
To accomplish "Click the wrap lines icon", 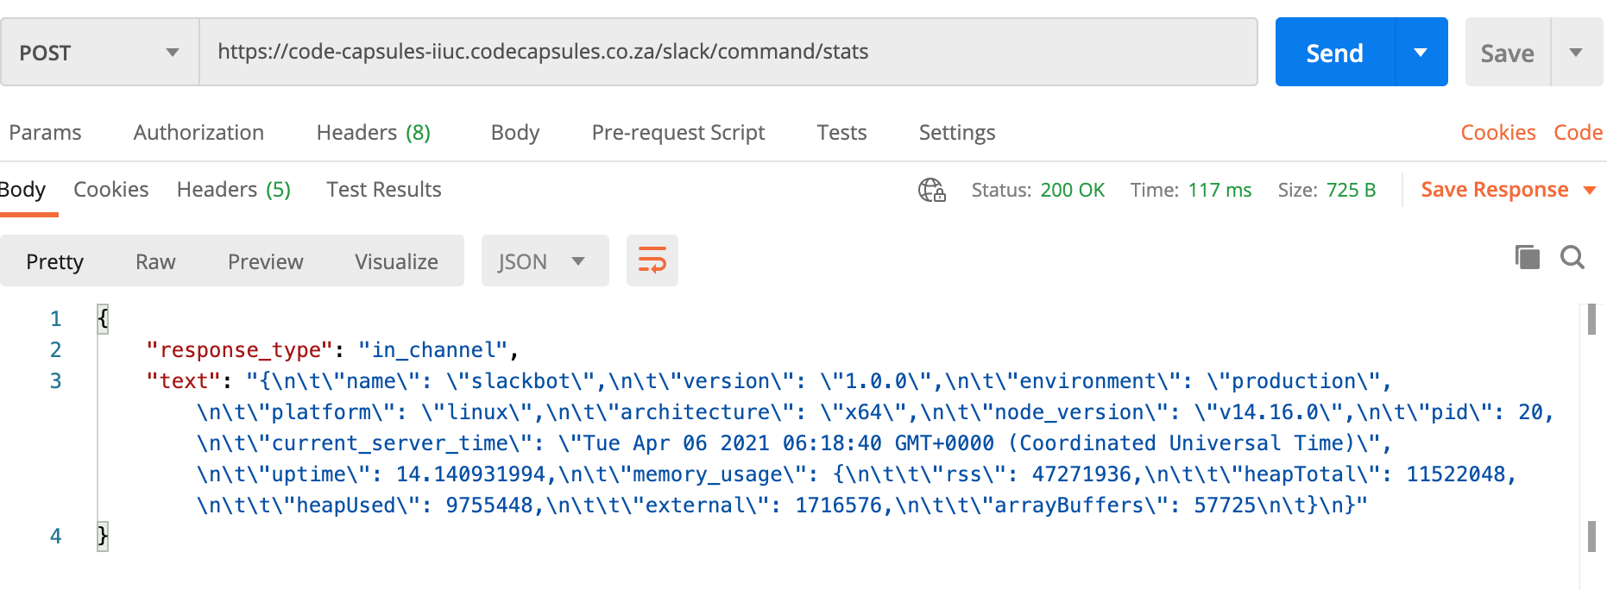I will pyautogui.click(x=652, y=260).
